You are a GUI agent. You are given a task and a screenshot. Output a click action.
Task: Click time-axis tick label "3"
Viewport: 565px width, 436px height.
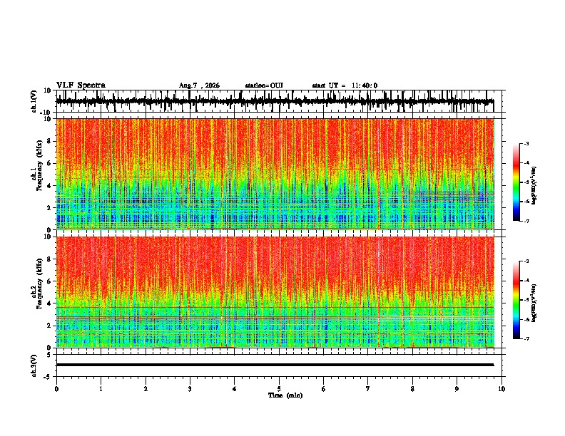click(x=190, y=389)
